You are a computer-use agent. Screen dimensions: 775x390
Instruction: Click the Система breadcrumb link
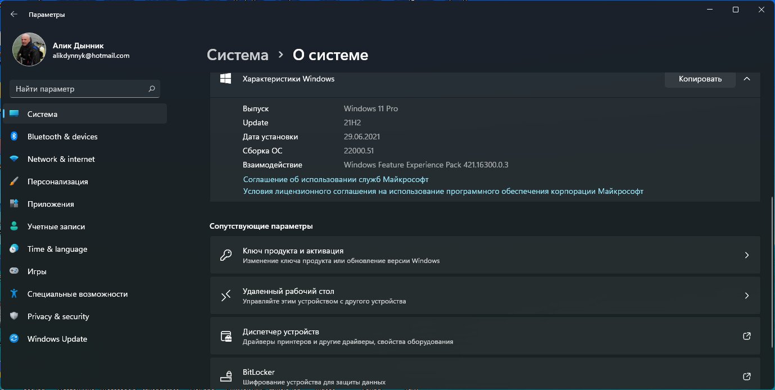point(238,55)
